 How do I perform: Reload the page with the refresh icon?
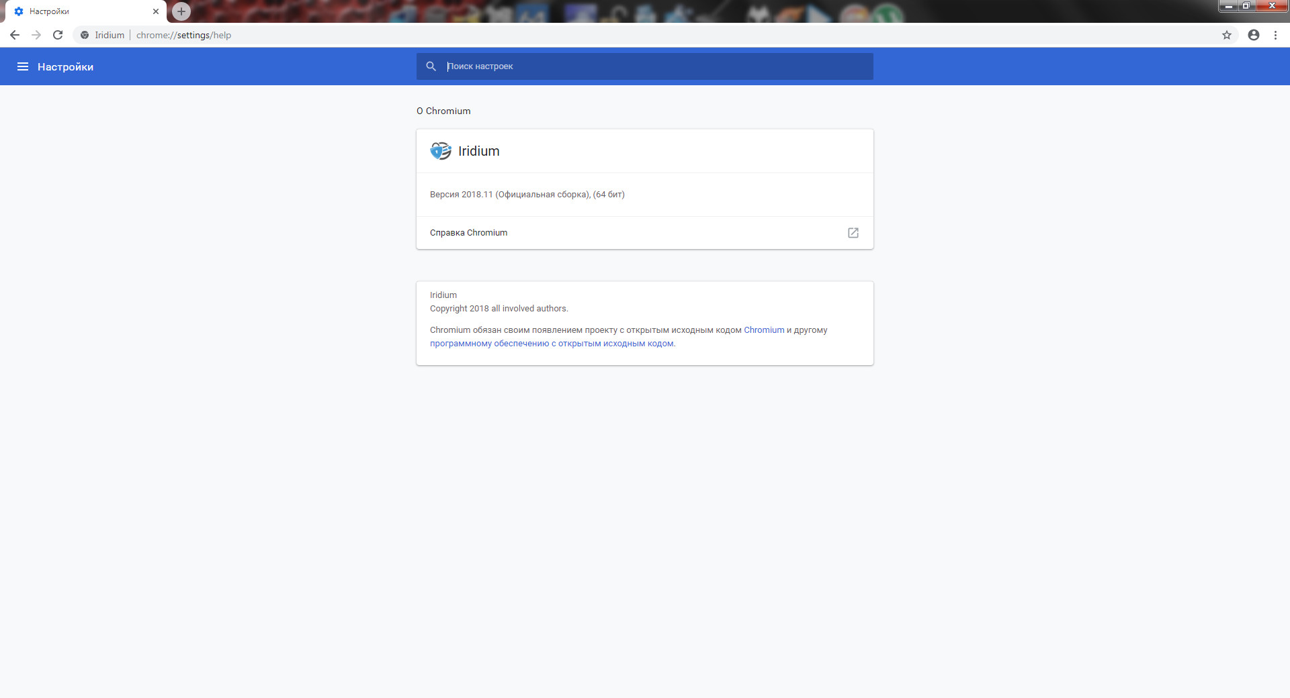pyautogui.click(x=58, y=35)
